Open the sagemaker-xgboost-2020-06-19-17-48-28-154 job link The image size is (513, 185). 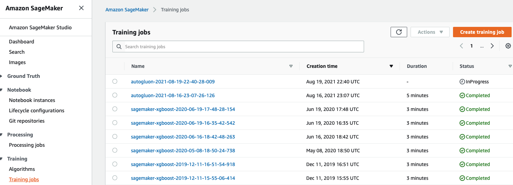tap(183, 109)
